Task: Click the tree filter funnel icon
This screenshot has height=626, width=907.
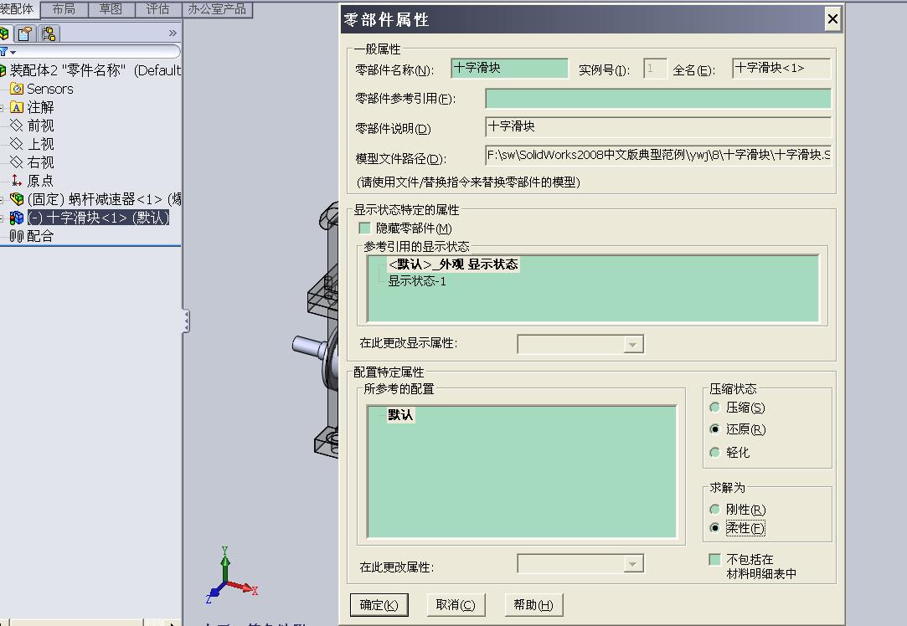Action: pyautogui.click(x=3, y=52)
